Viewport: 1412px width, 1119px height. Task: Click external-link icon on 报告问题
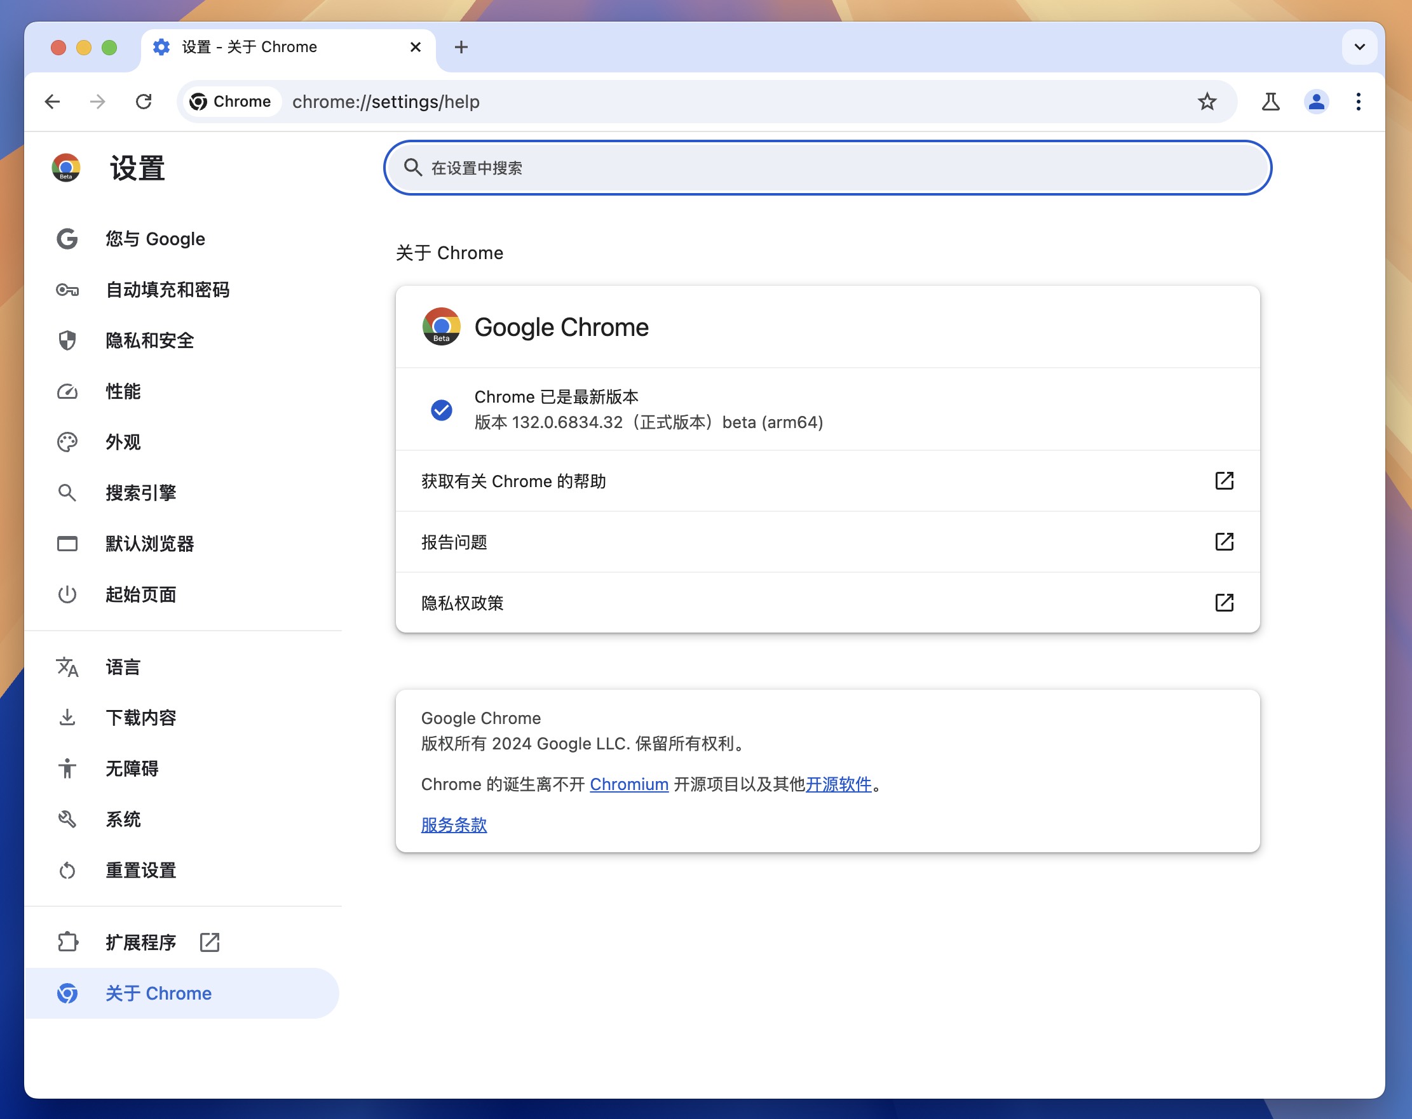click(1224, 542)
